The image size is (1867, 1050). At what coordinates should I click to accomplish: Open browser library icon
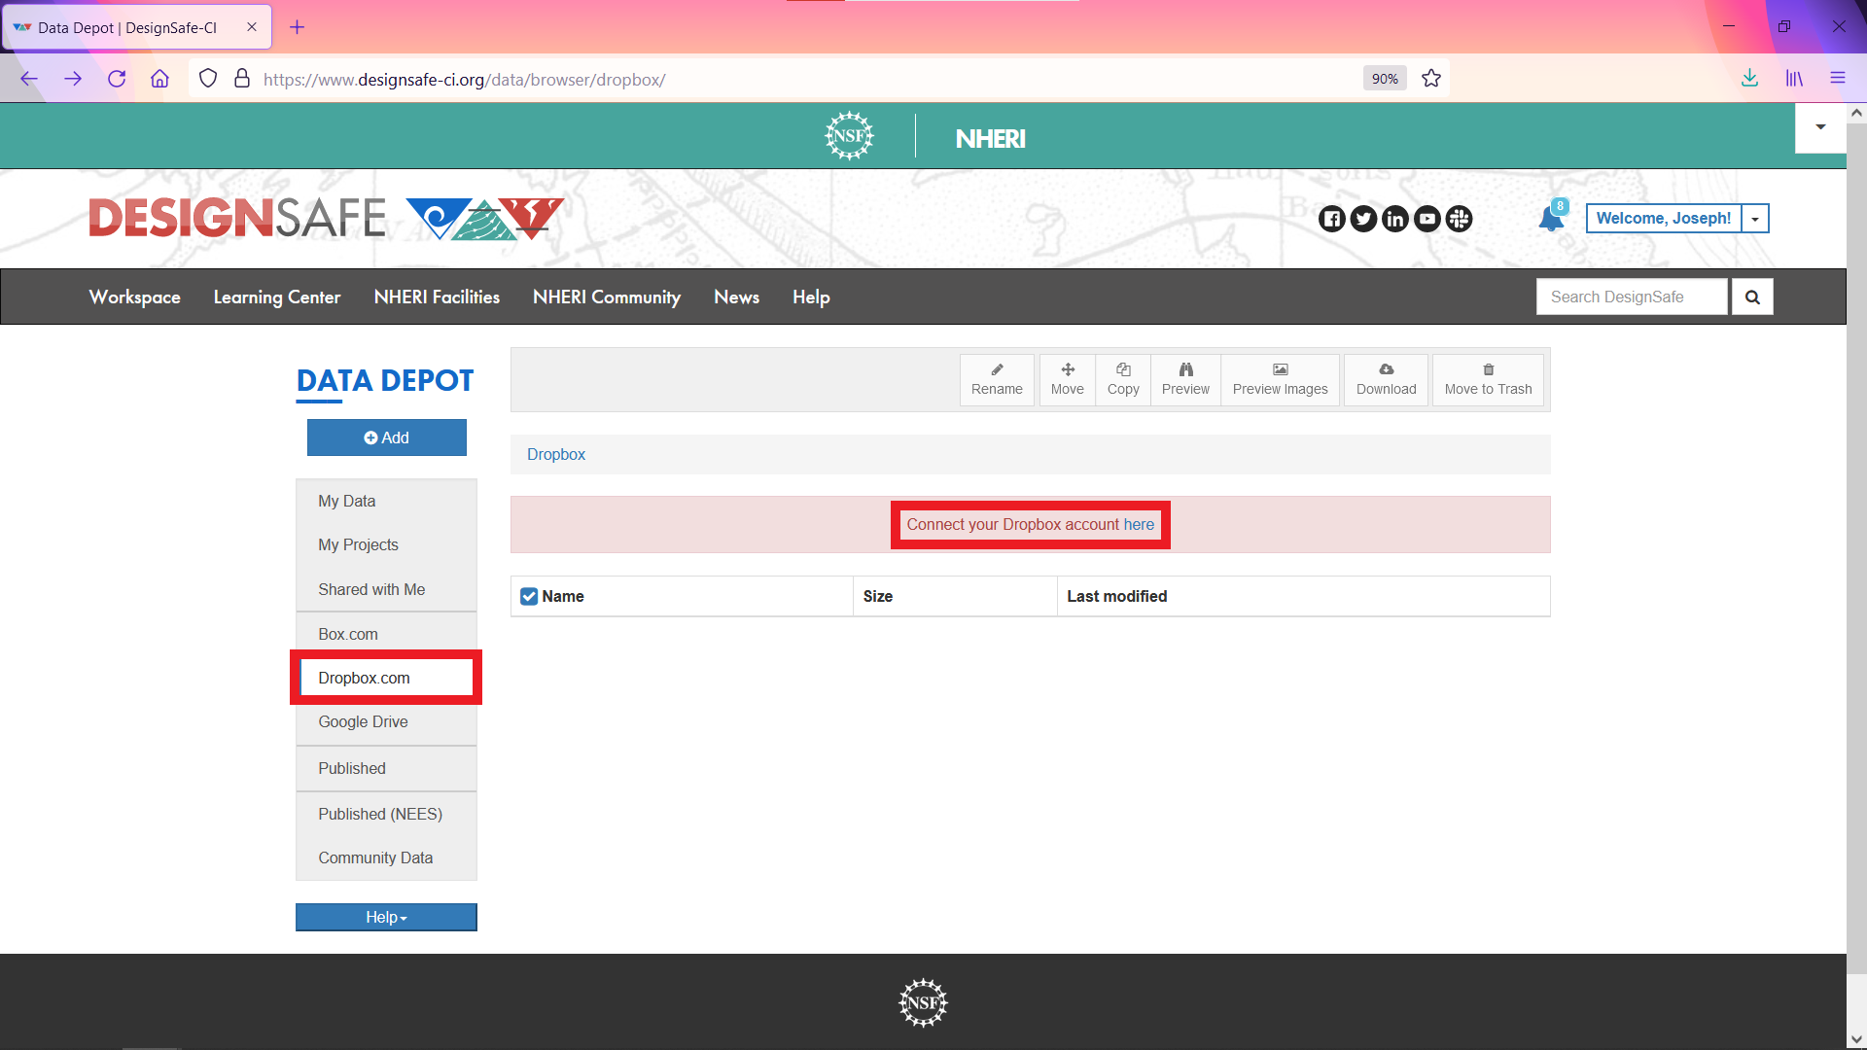[1794, 79]
